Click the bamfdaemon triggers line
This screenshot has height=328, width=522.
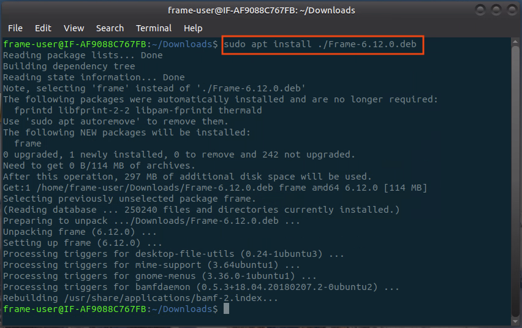coord(201,287)
